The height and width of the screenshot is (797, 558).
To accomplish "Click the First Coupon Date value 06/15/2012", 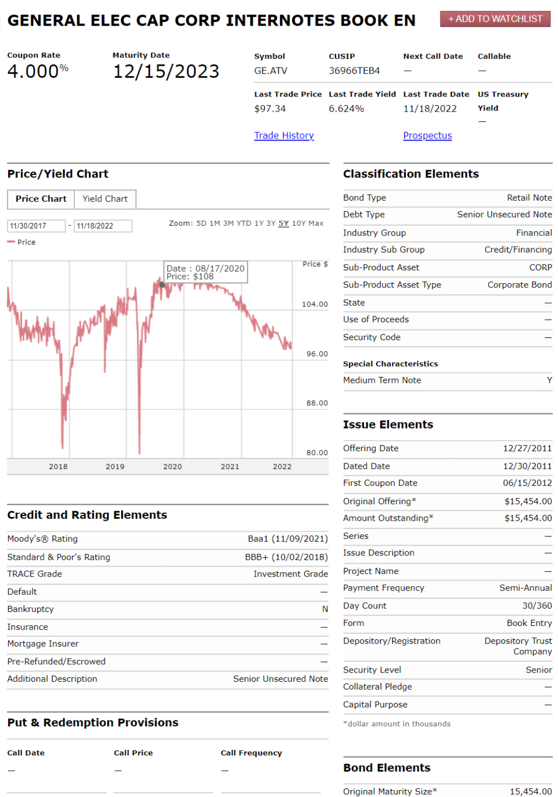I will pos(527,483).
